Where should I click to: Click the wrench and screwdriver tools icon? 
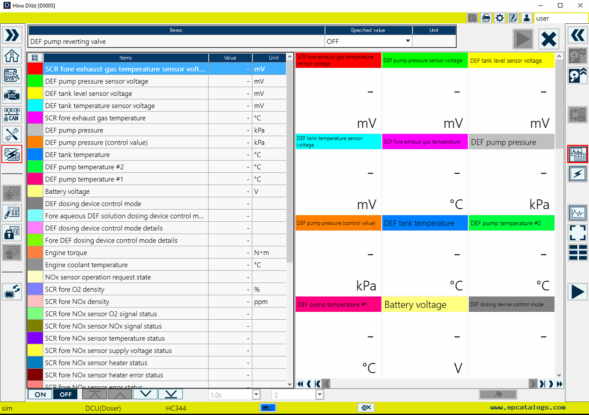tap(12, 134)
